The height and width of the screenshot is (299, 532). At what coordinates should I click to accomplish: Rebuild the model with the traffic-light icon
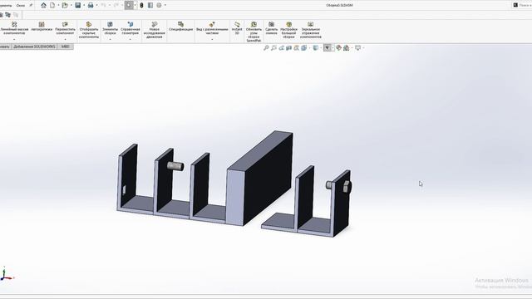(141, 5)
